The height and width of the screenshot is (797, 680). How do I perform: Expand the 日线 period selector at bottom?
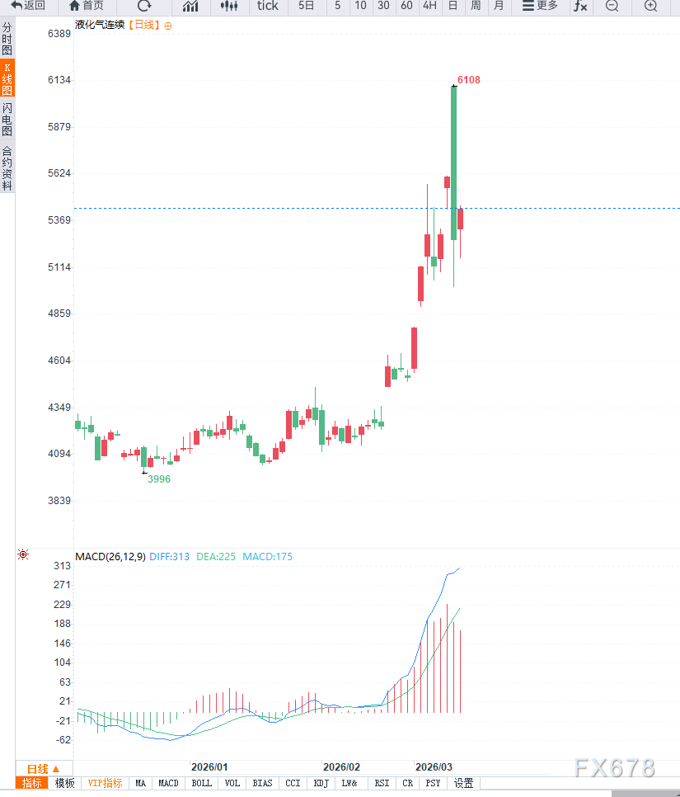click(44, 768)
